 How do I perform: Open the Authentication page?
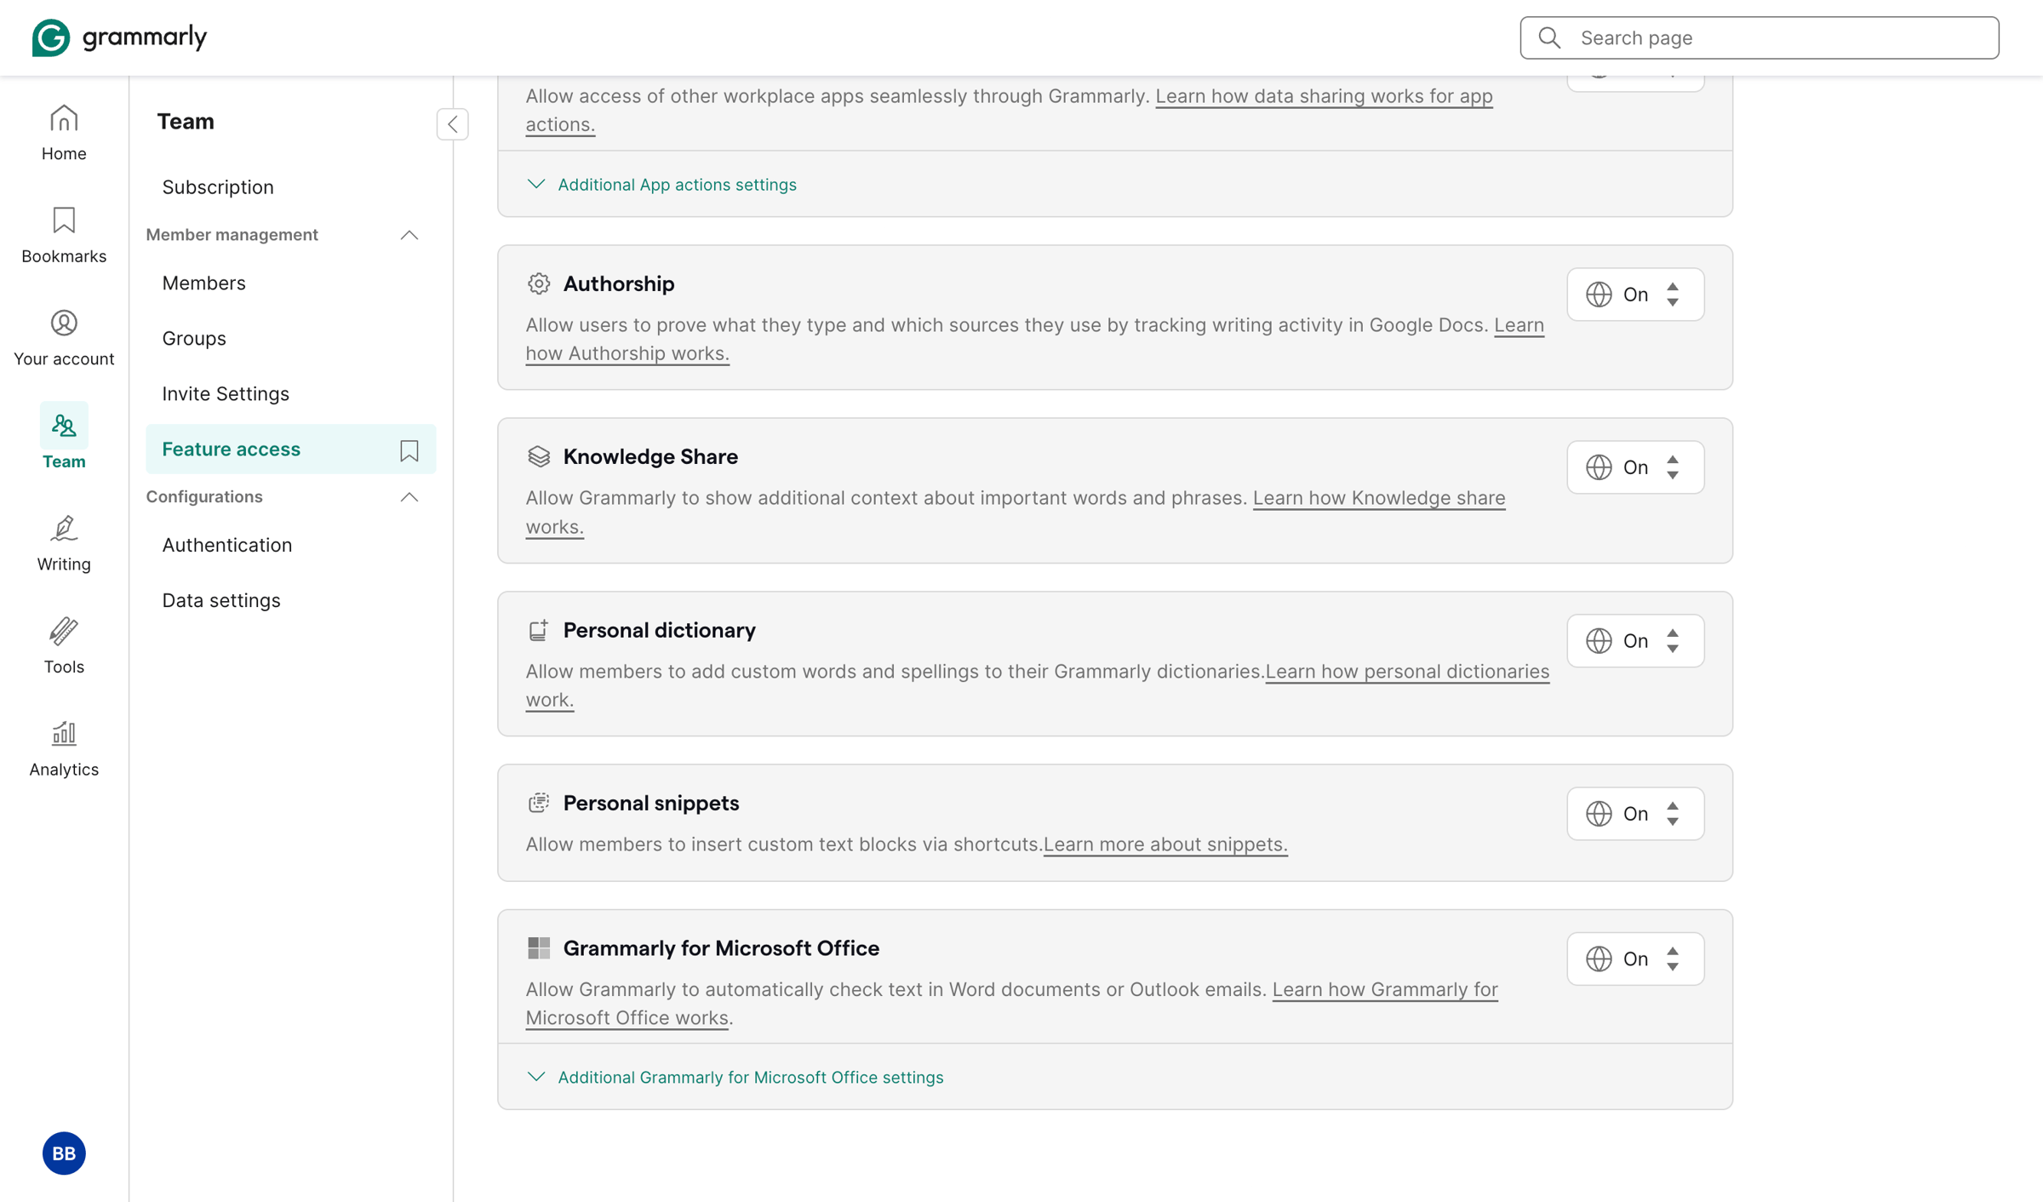226,545
